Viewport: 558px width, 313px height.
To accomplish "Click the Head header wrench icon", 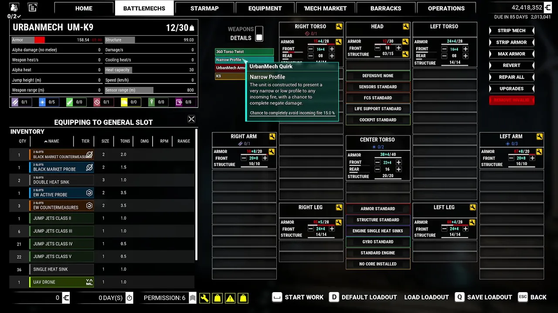I will pos(406,27).
